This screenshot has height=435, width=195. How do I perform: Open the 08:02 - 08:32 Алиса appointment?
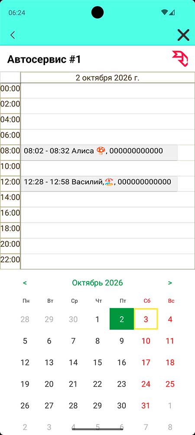99,152
